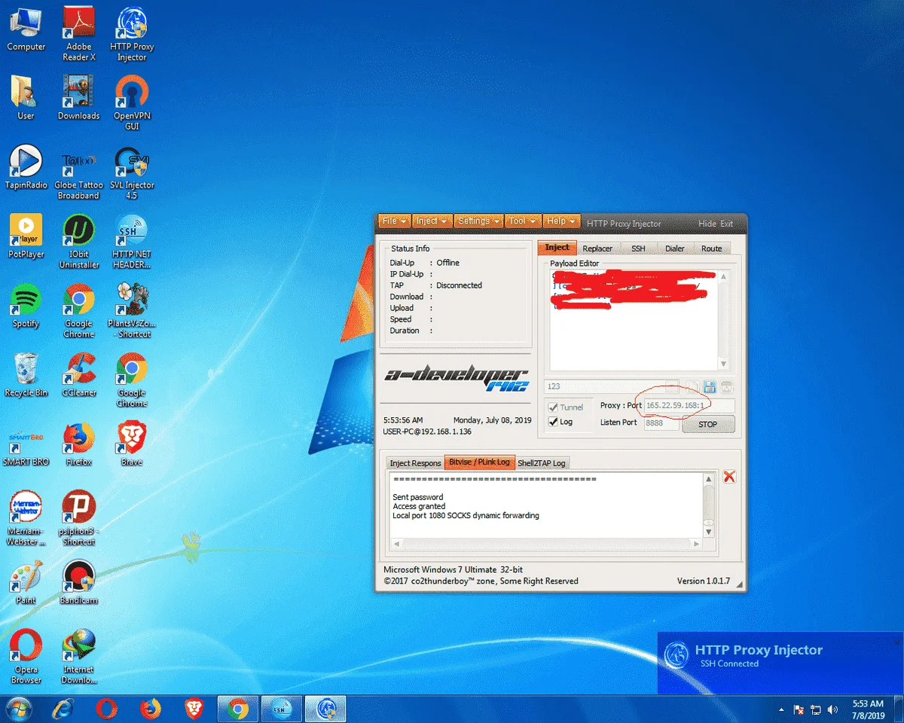Expand the 123 payload combo box
Screen dimensions: 904x723
click(672, 386)
